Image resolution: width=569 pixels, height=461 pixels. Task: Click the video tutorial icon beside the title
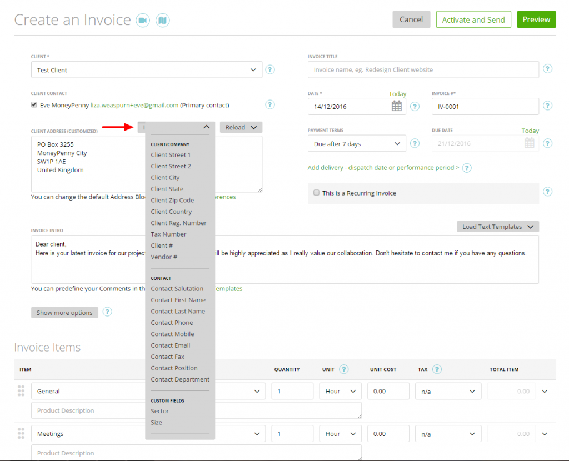pos(143,19)
